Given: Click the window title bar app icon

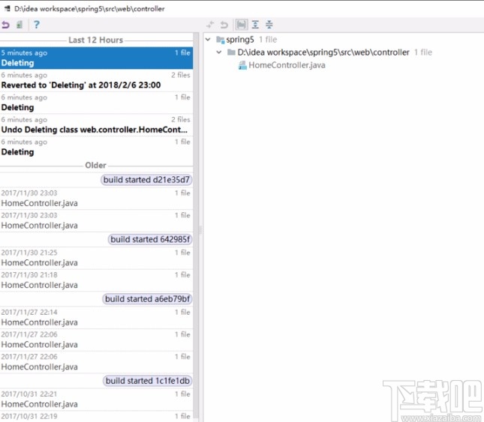Looking at the screenshot, I should tap(7, 8).
